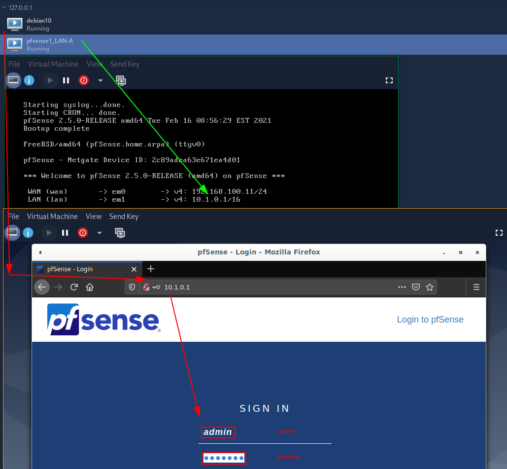Open snapshots manager in debian10 VM window
This screenshot has width=507, height=469.
pyautogui.click(x=120, y=233)
